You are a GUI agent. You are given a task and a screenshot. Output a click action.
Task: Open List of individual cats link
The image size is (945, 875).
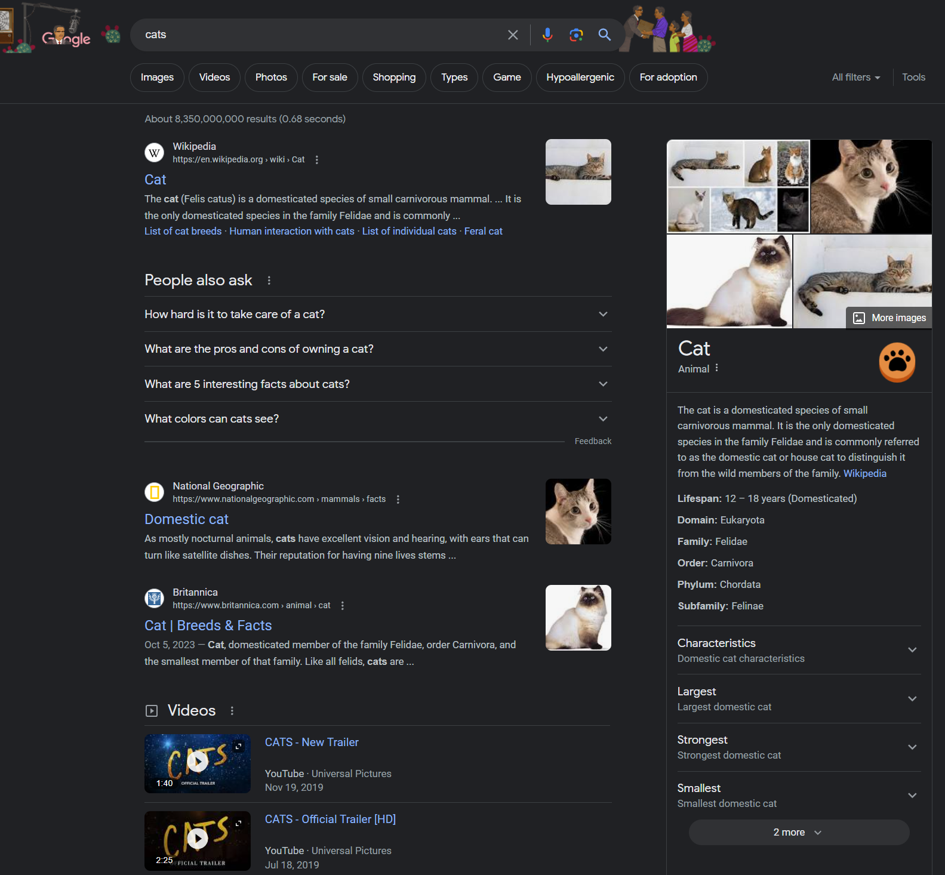pyautogui.click(x=409, y=232)
